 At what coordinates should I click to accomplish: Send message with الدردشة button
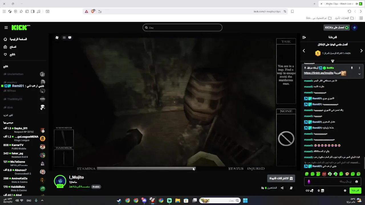(355, 190)
